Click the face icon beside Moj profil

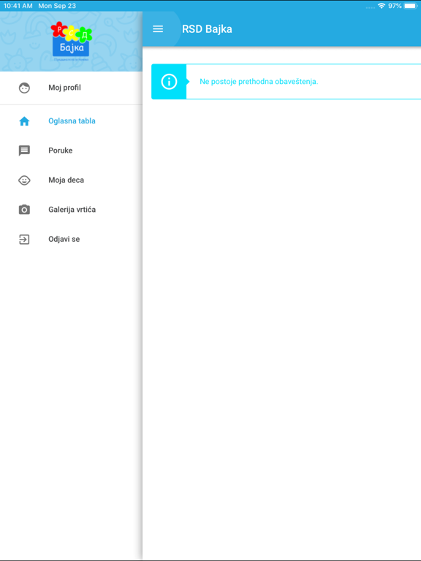[x=24, y=88]
